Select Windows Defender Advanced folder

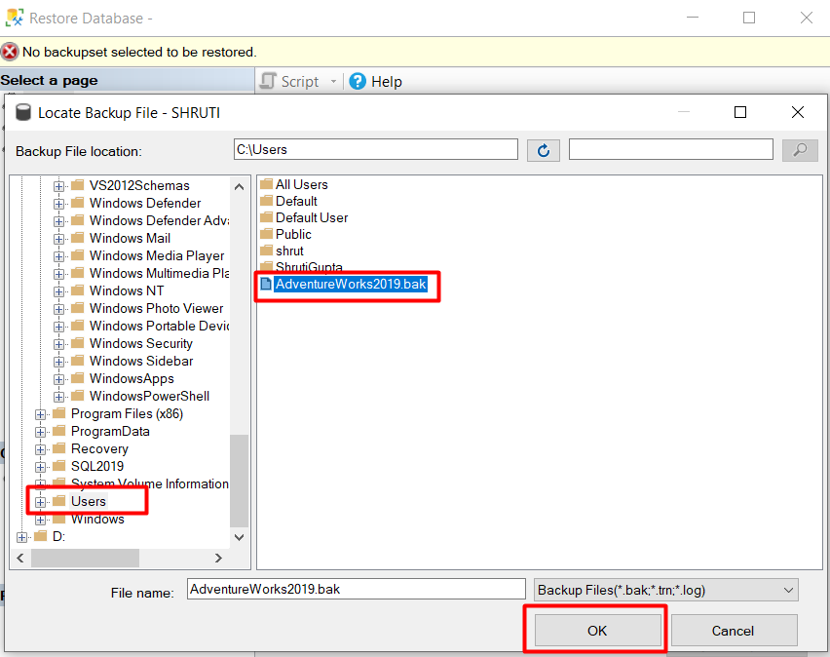159,220
